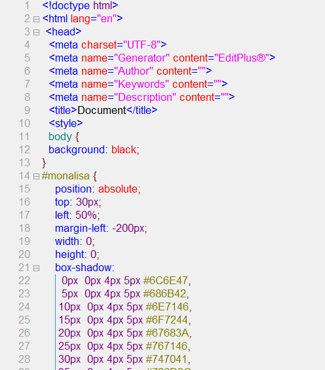Select line number 1 in gutter

pyautogui.click(x=27, y=6)
